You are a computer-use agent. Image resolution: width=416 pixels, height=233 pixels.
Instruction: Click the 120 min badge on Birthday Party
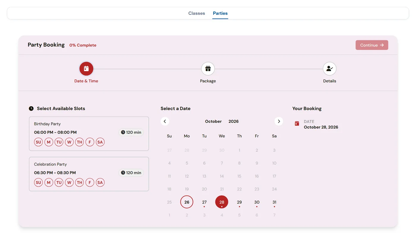click(131, 132)
